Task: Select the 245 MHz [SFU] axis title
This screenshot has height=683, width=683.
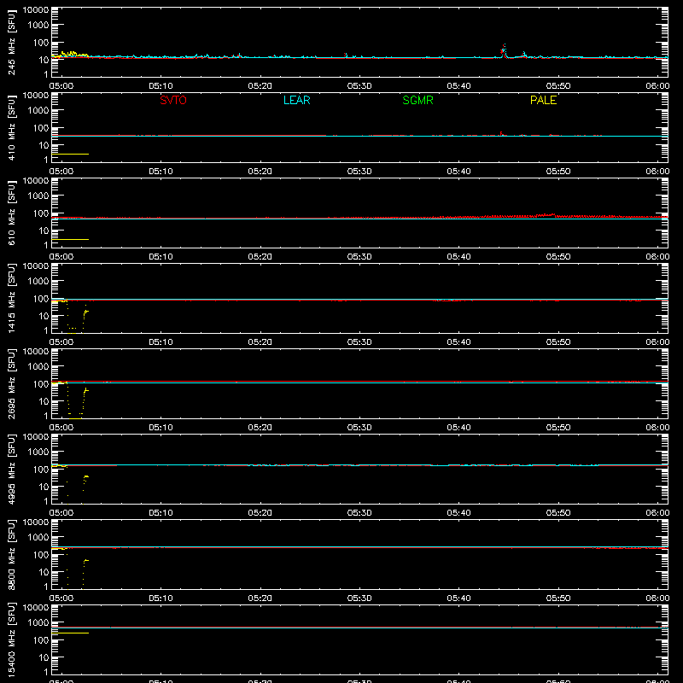Action: pyautogui.click(x=12, y=42)
